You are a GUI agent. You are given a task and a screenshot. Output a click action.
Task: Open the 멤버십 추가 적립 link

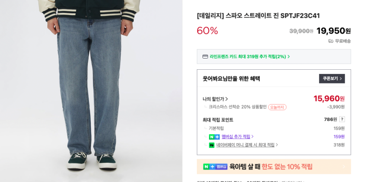click(236, 136)
